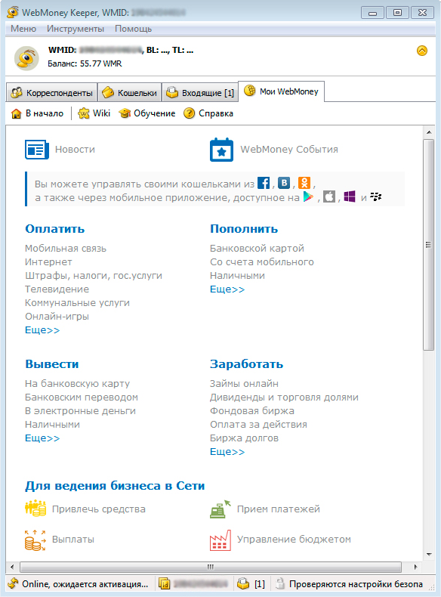Open Оплата за действия link

[x=258, y=425]
